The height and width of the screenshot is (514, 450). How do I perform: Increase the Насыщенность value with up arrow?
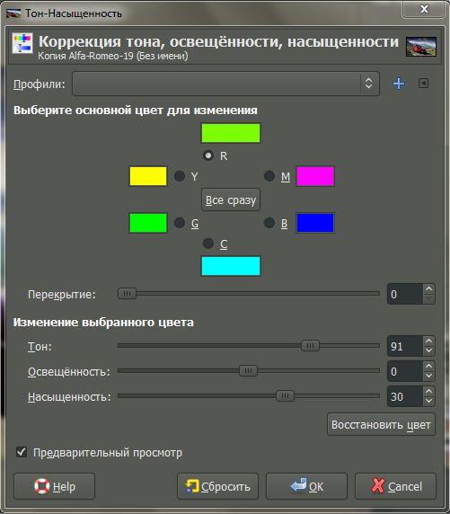pos(428,392)
